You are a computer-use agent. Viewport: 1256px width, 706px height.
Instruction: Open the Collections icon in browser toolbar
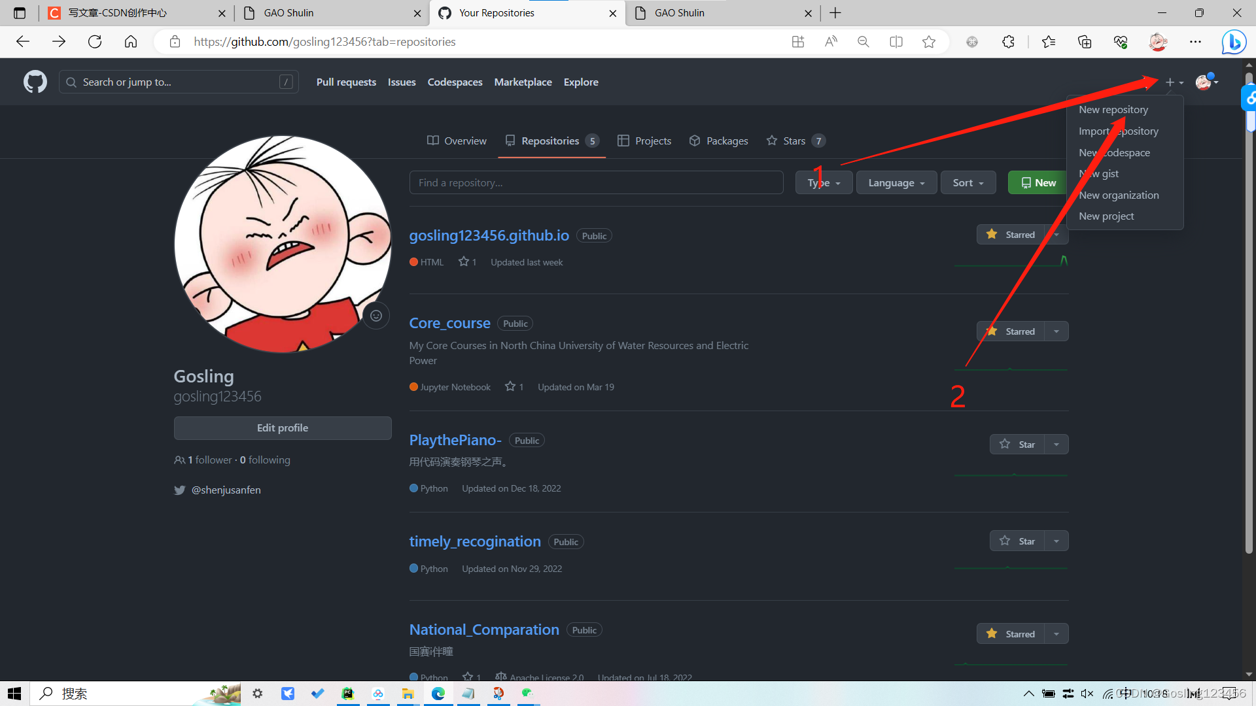click(x=1085, y=42)
